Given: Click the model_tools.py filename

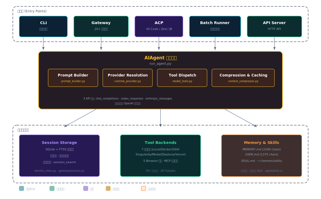Looking at the screenshot, I should 182,81.
